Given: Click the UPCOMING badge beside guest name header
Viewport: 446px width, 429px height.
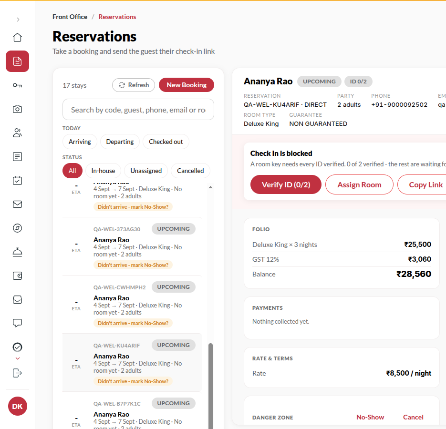Looking at the screenshot, I should point(319,82).
